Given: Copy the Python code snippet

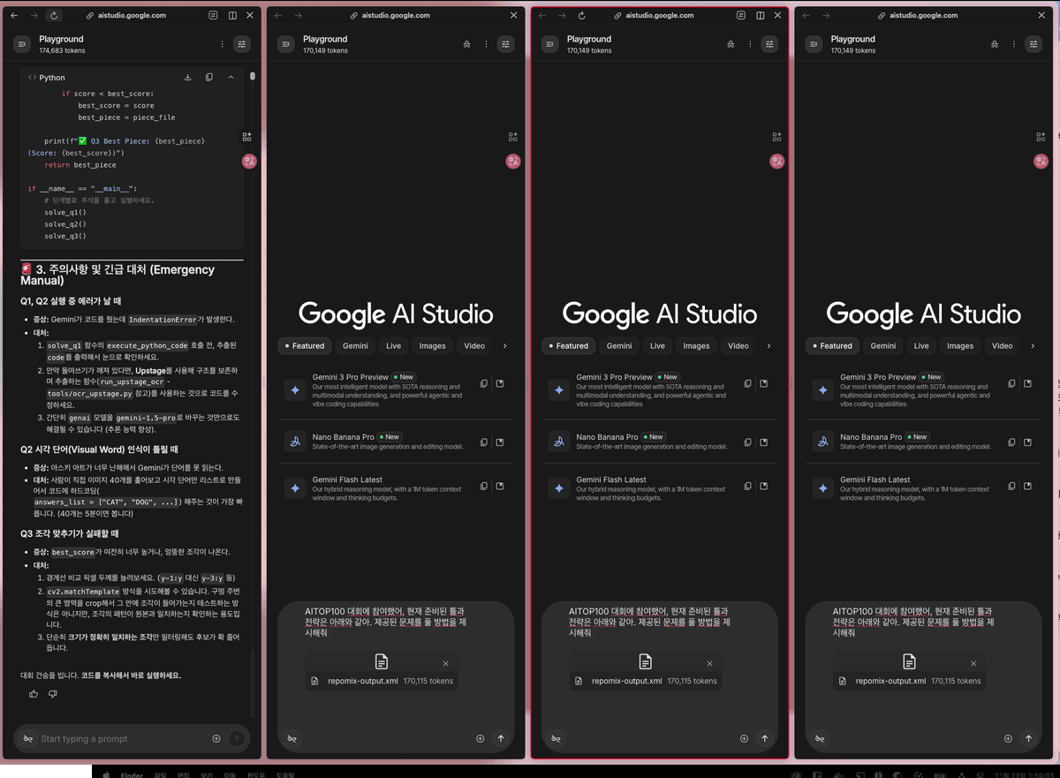Looking at the screenshot, I should [209, 77].
